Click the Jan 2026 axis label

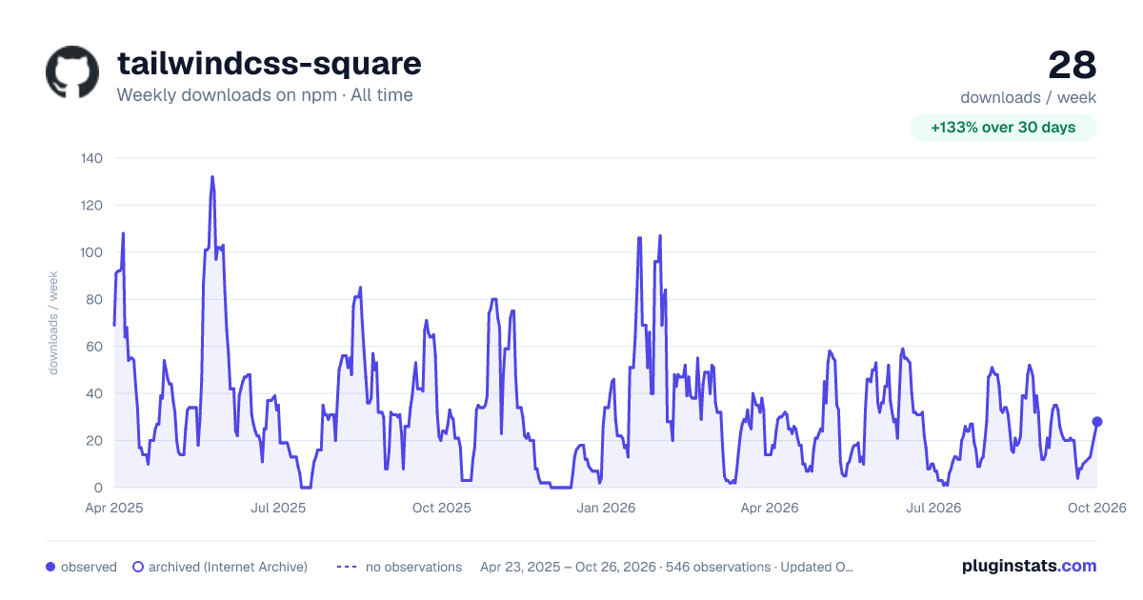click(x=608, y=508)
